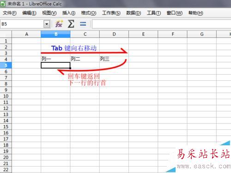The height and width of the screenshot is (173, 231).
Task: Open the 数据(D) menu
Action: pyautogui.click(x=134, y=13)
